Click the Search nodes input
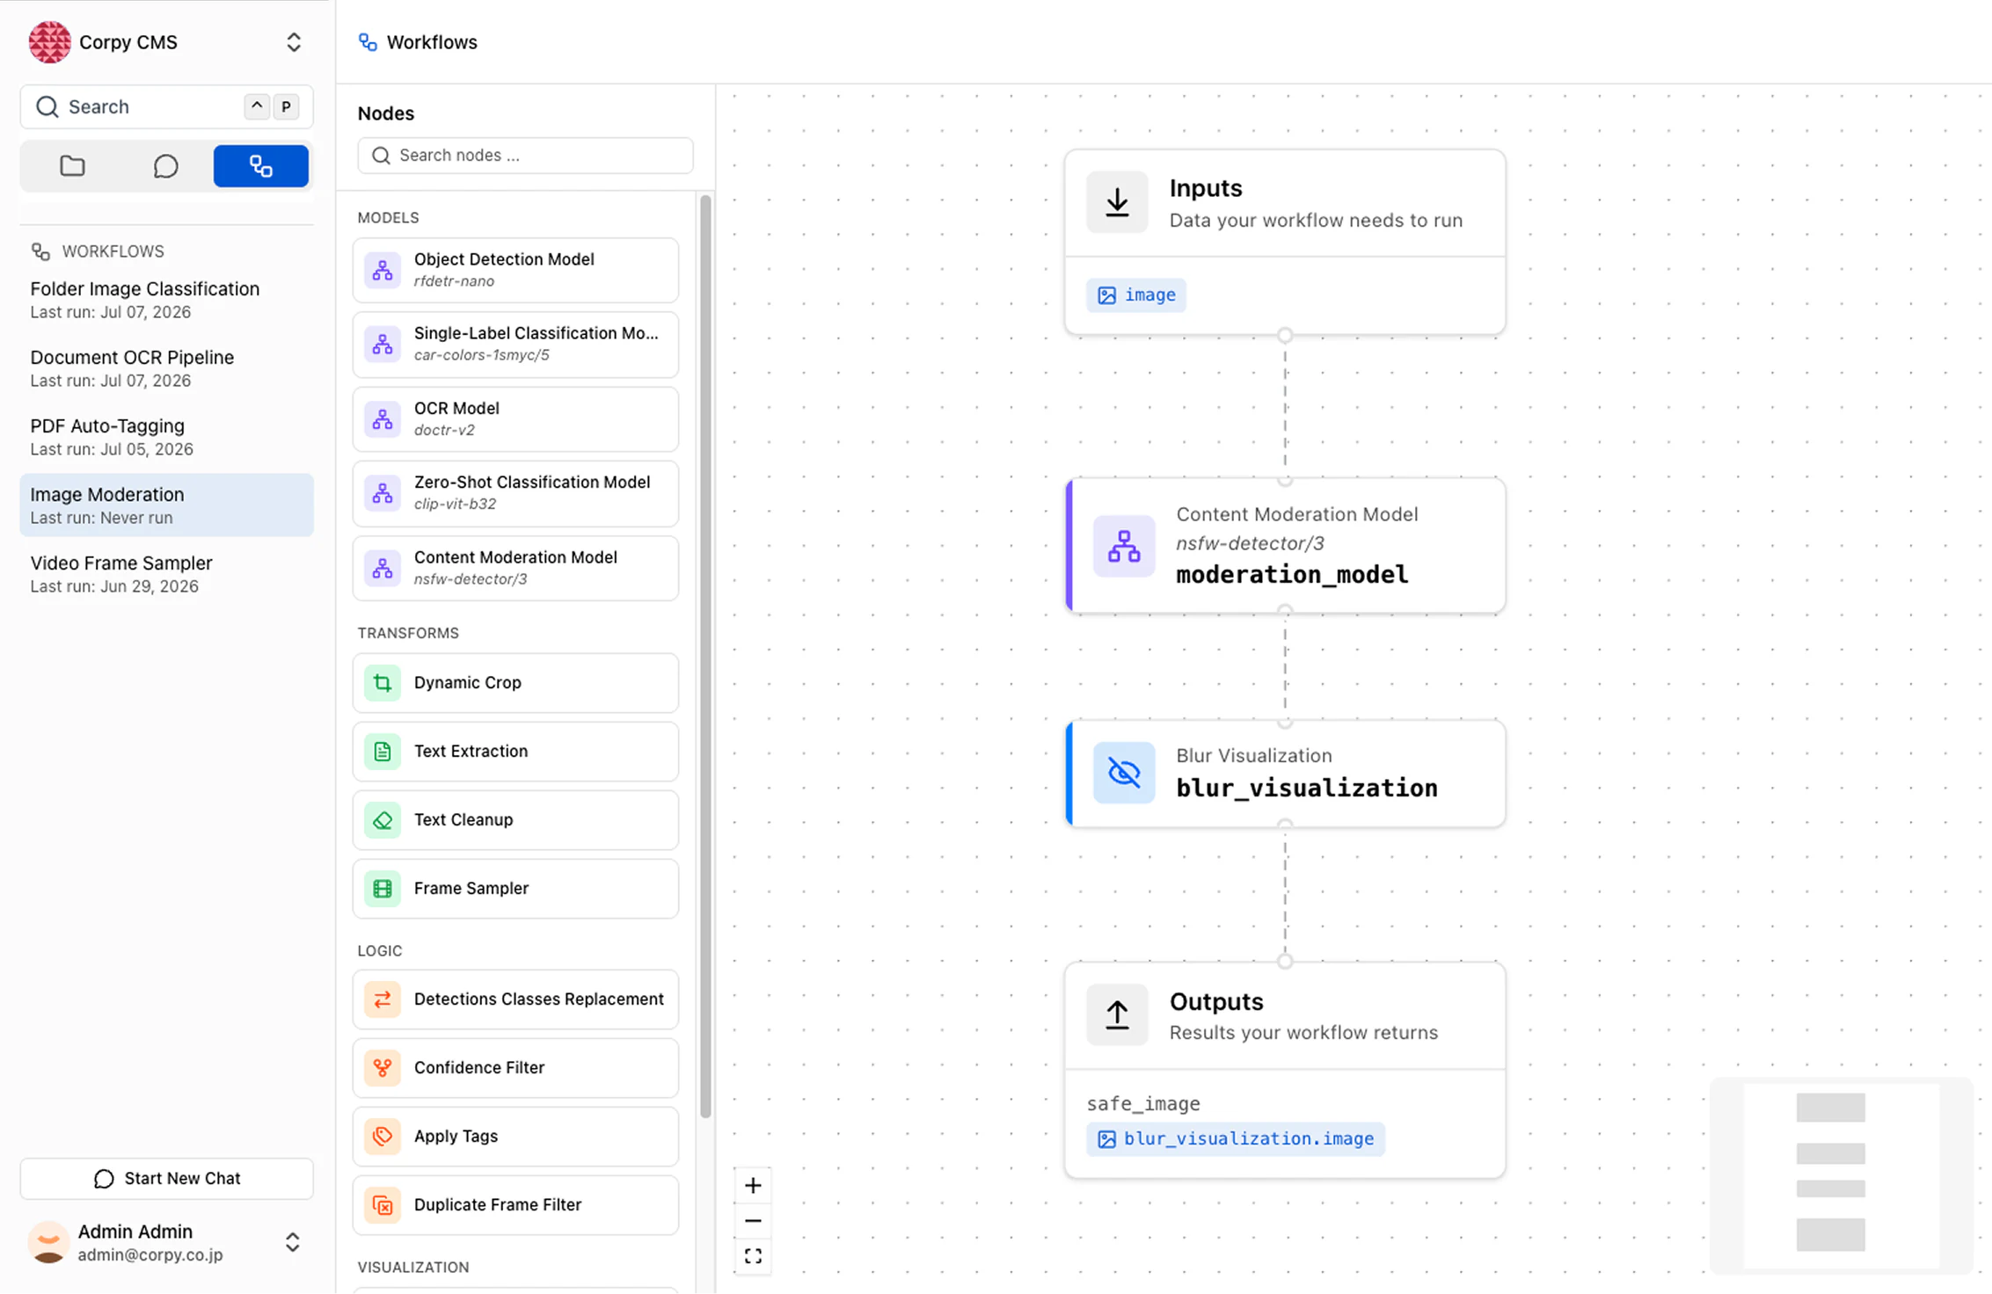 (525, 155)
